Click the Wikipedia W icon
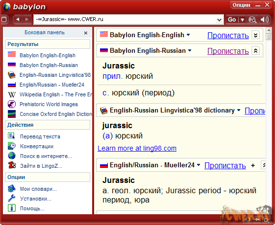275x225 pixels. [x=12, y=95]
